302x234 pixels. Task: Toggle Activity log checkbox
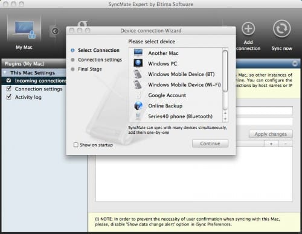tap(8, 97)
